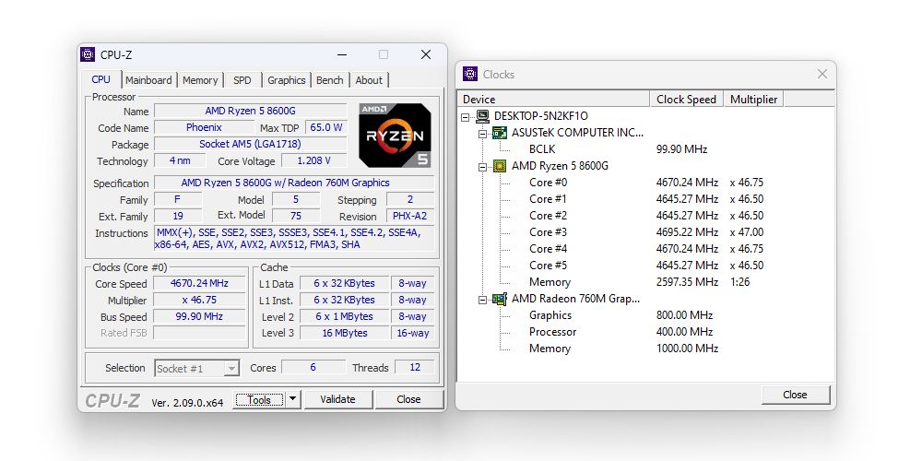Screen dimensions: 922x461
Task: Click Close button in CPU-Z window
Action: click(x=408, y=399)
